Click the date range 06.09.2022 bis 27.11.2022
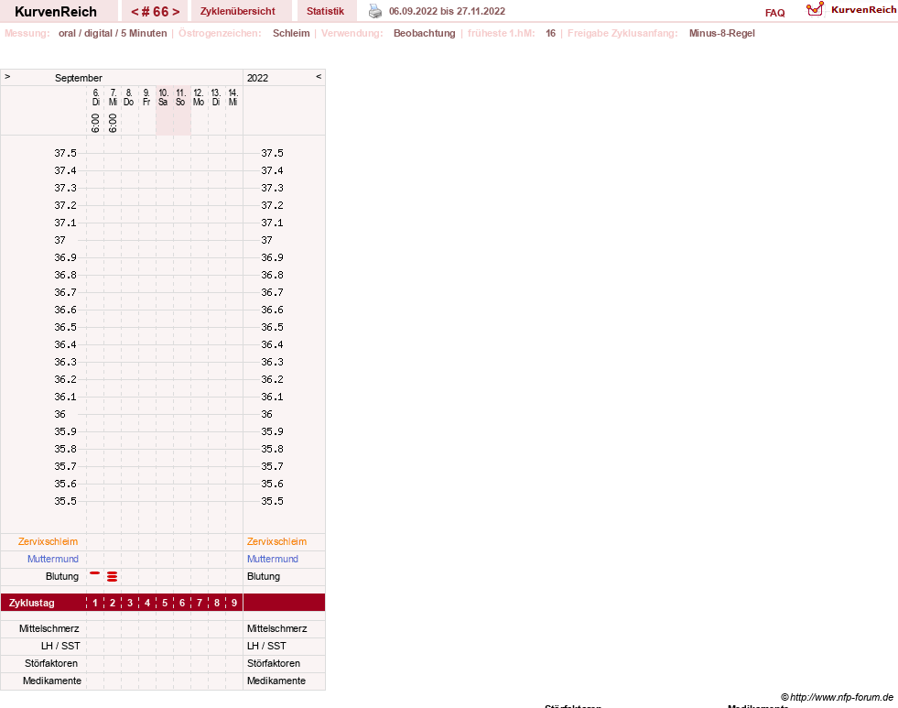This screenshot has height=708, width=898. [x=447, y=11]
